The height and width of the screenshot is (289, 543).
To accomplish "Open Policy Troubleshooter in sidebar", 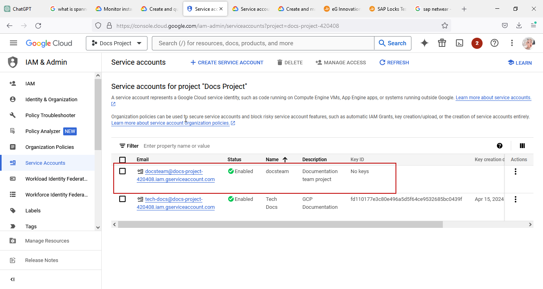I will point(47,115).
